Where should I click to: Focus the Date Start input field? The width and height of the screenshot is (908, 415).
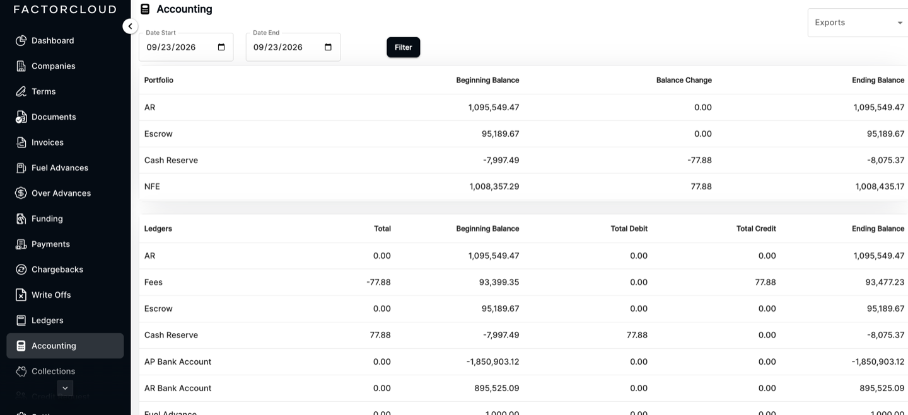186,47
